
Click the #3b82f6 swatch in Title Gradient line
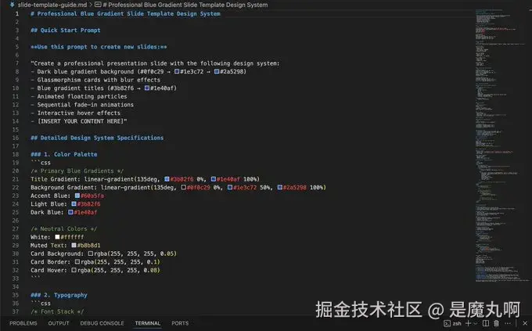coord(167,179)
